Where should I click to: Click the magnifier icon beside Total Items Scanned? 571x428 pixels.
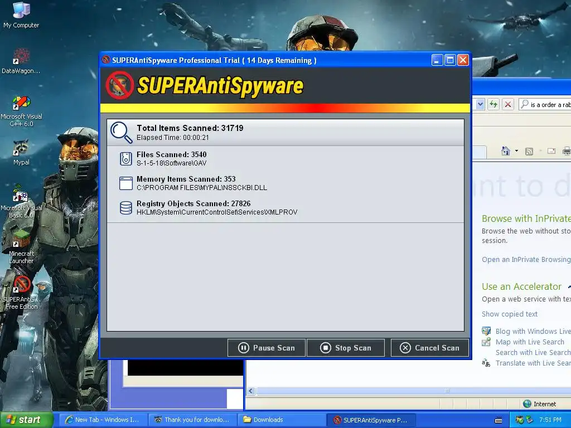coord(121,133)
